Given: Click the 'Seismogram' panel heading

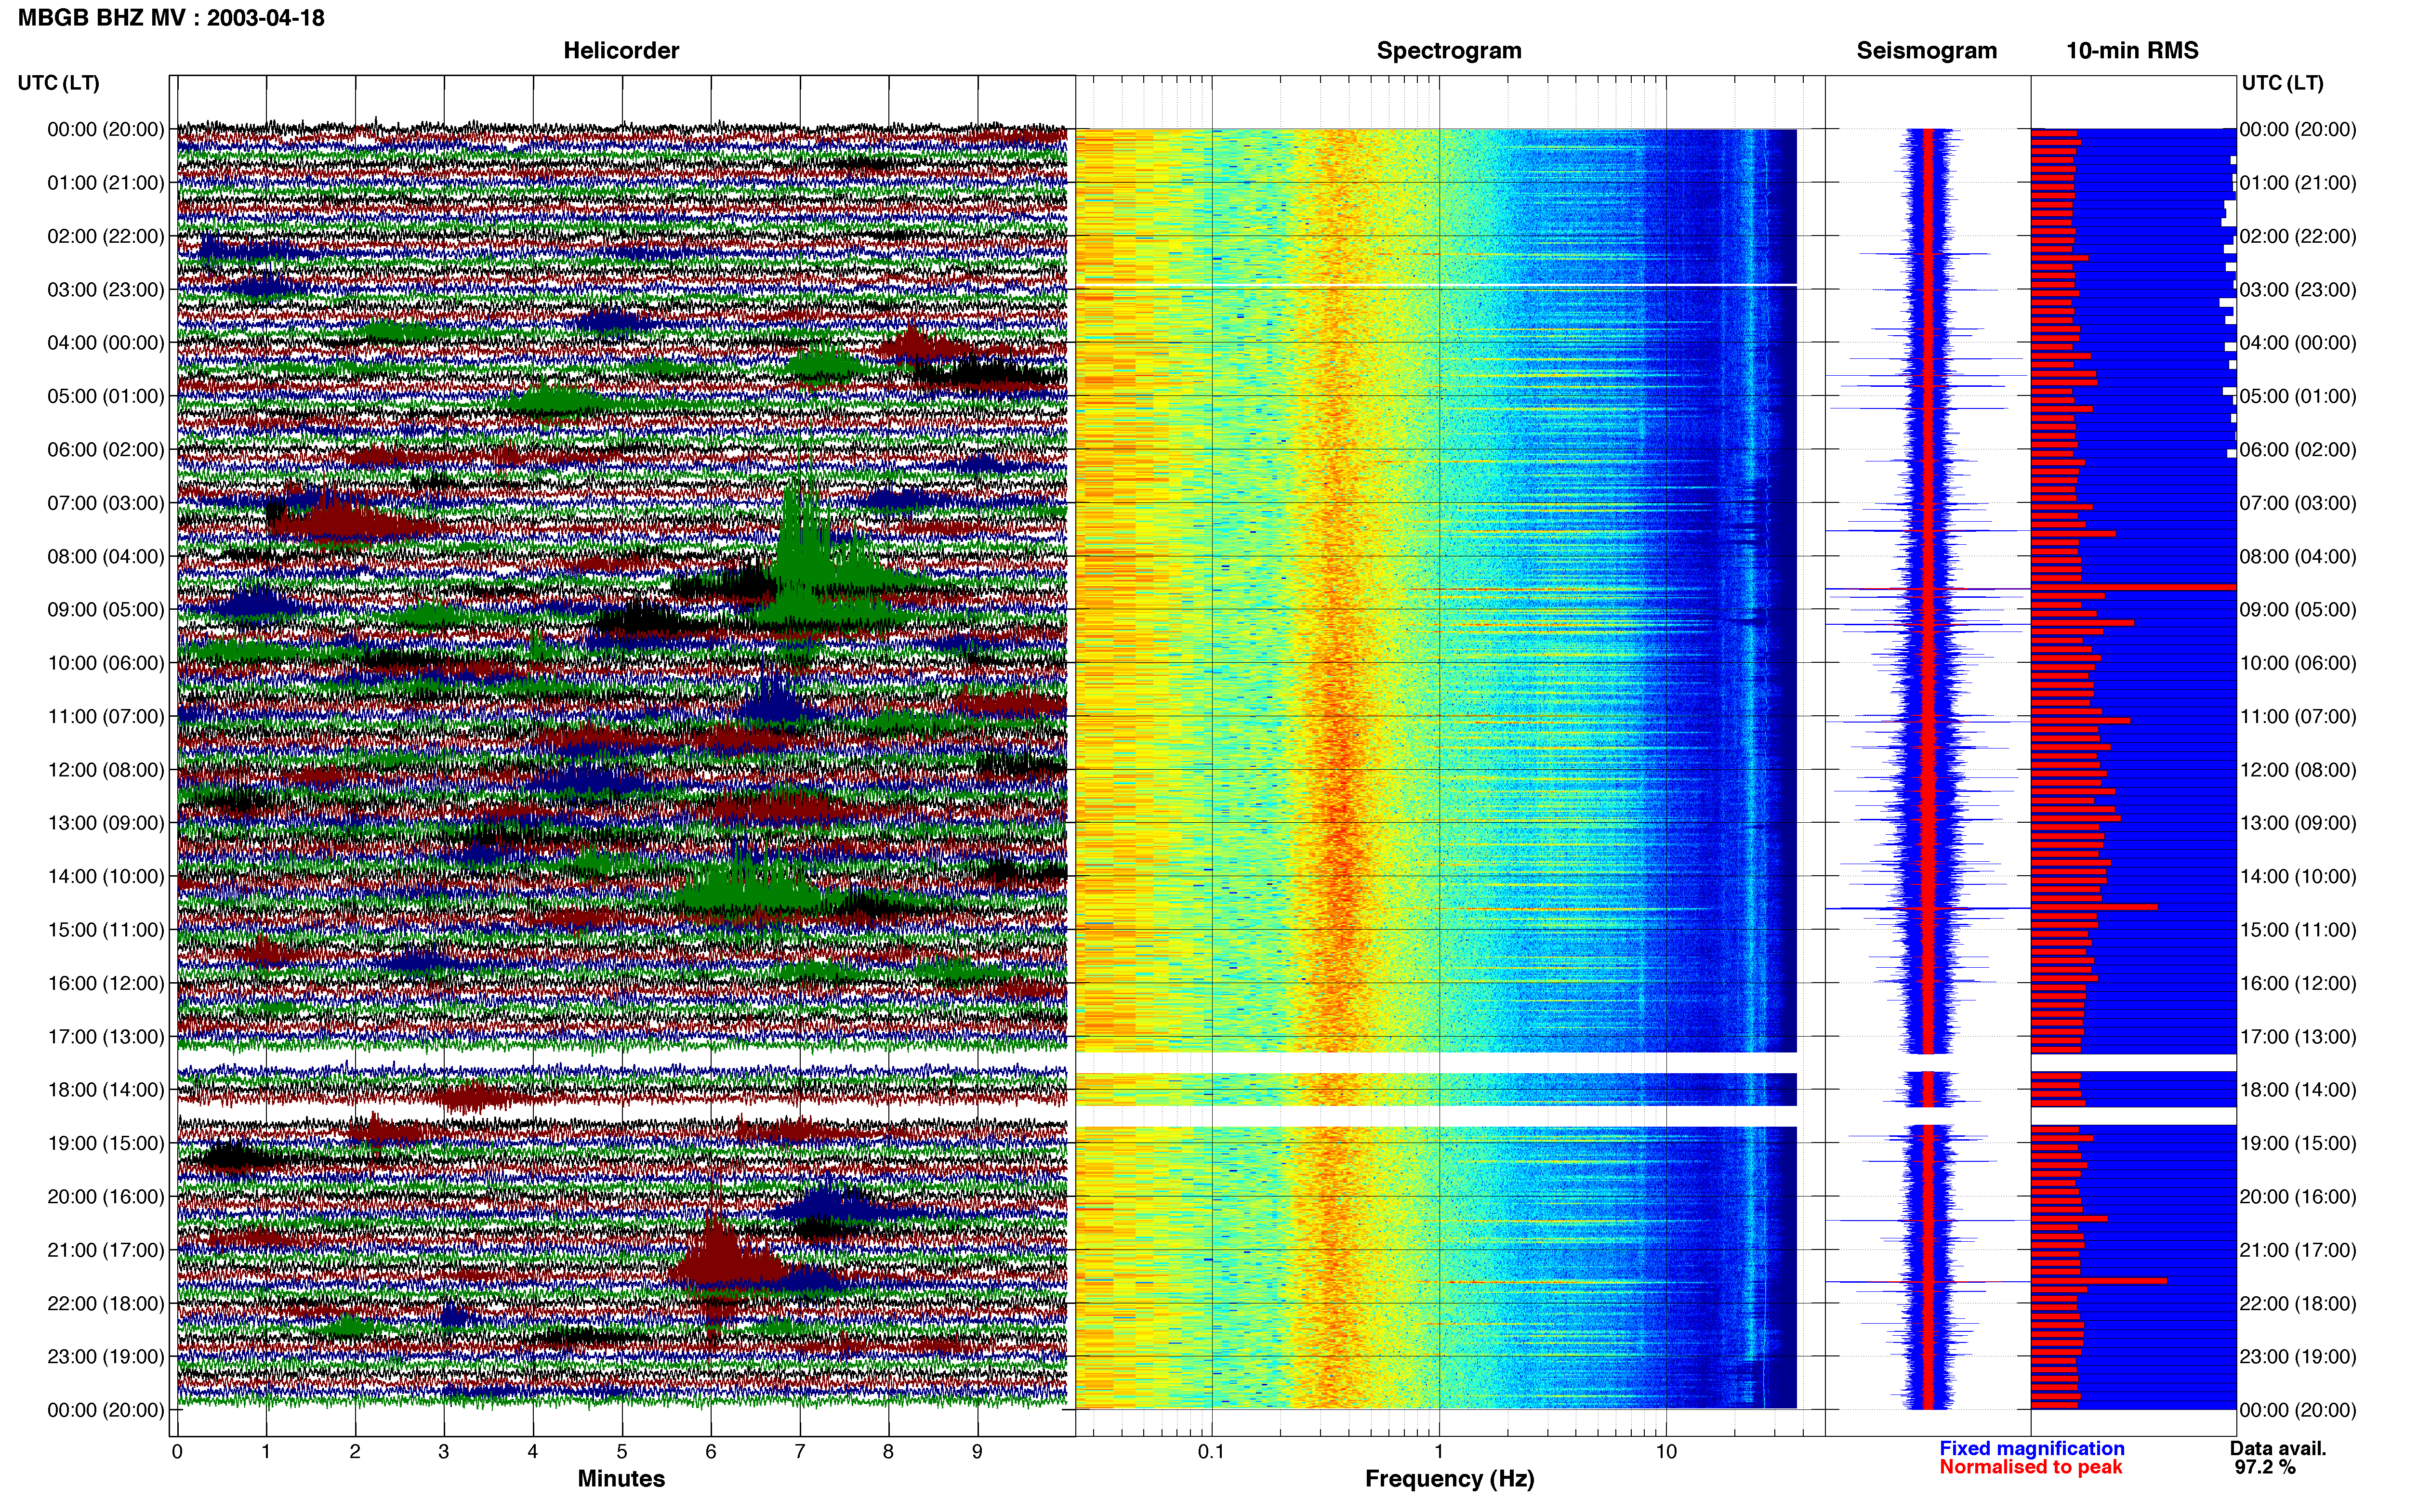Looking at the screenshot, I should [x=1926, y=51].
